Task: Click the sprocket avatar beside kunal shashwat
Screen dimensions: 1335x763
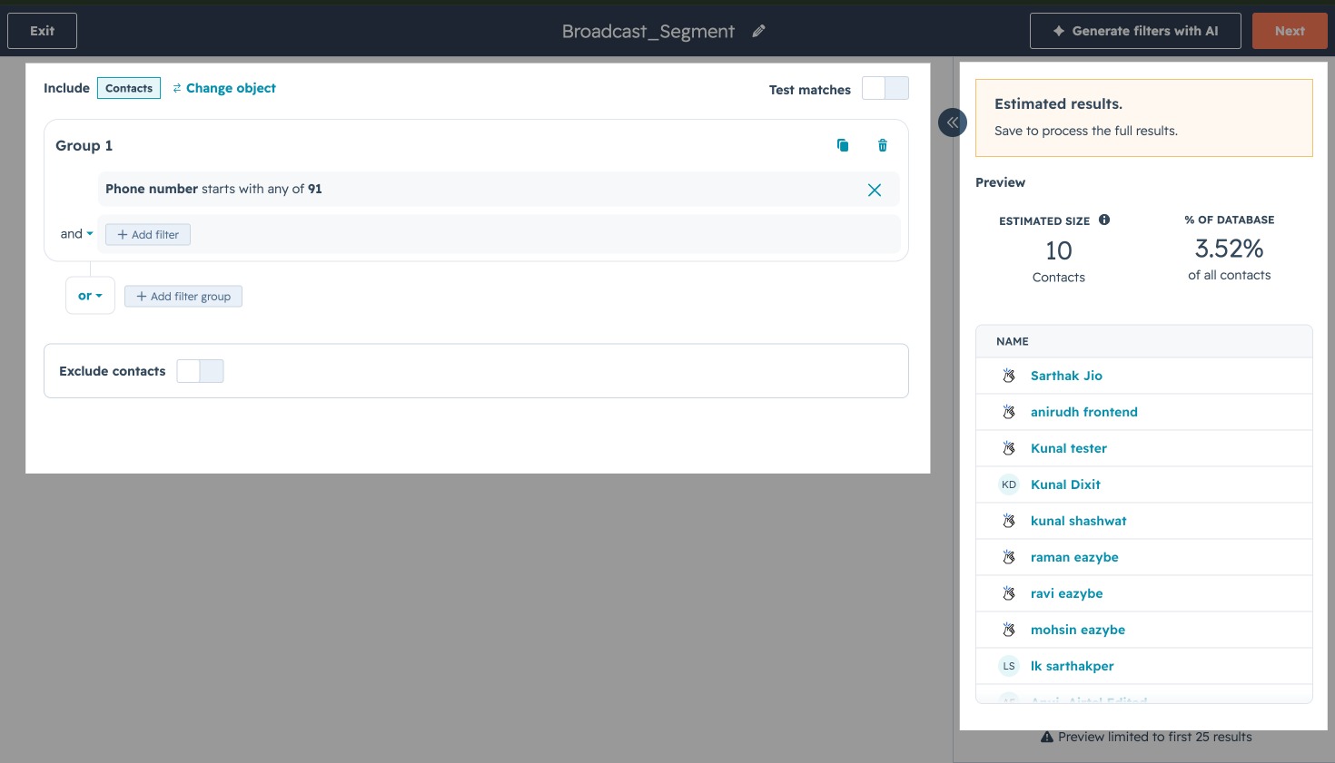Action: tap(1009, 521)
